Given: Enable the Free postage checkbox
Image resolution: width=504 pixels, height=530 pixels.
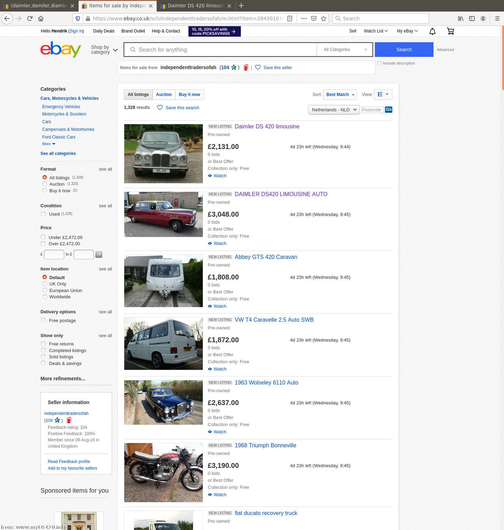Looking at the screenshot, I should pos(43,320).
